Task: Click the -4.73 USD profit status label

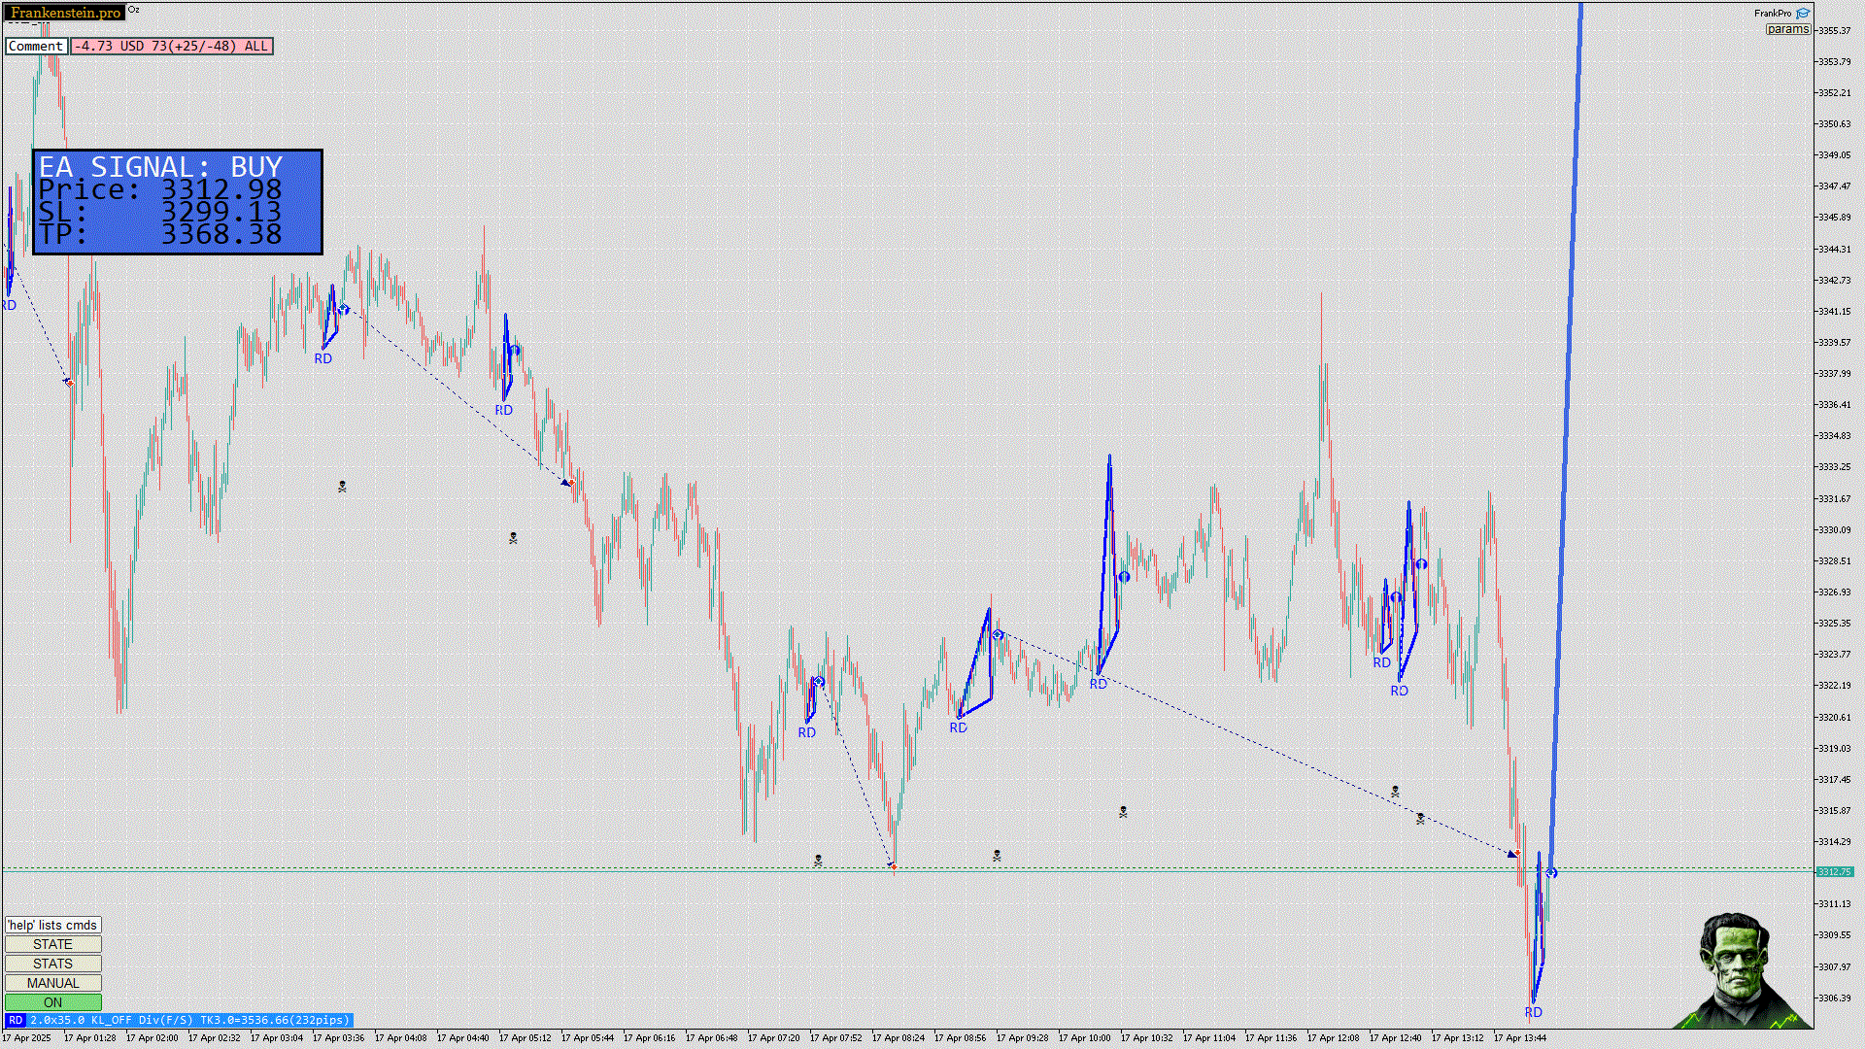Action: tap(171, 46)
